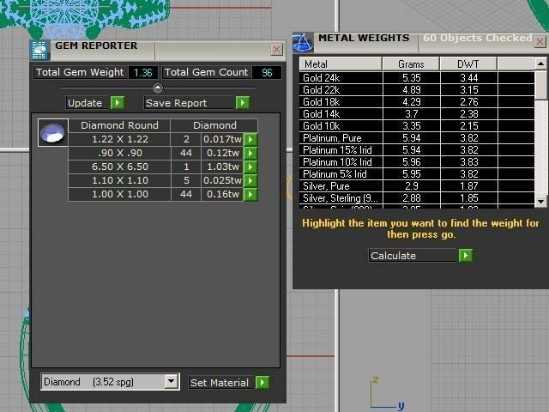The image size is (549, 412).
Task: Click the Calculate button
Action: 413,256
